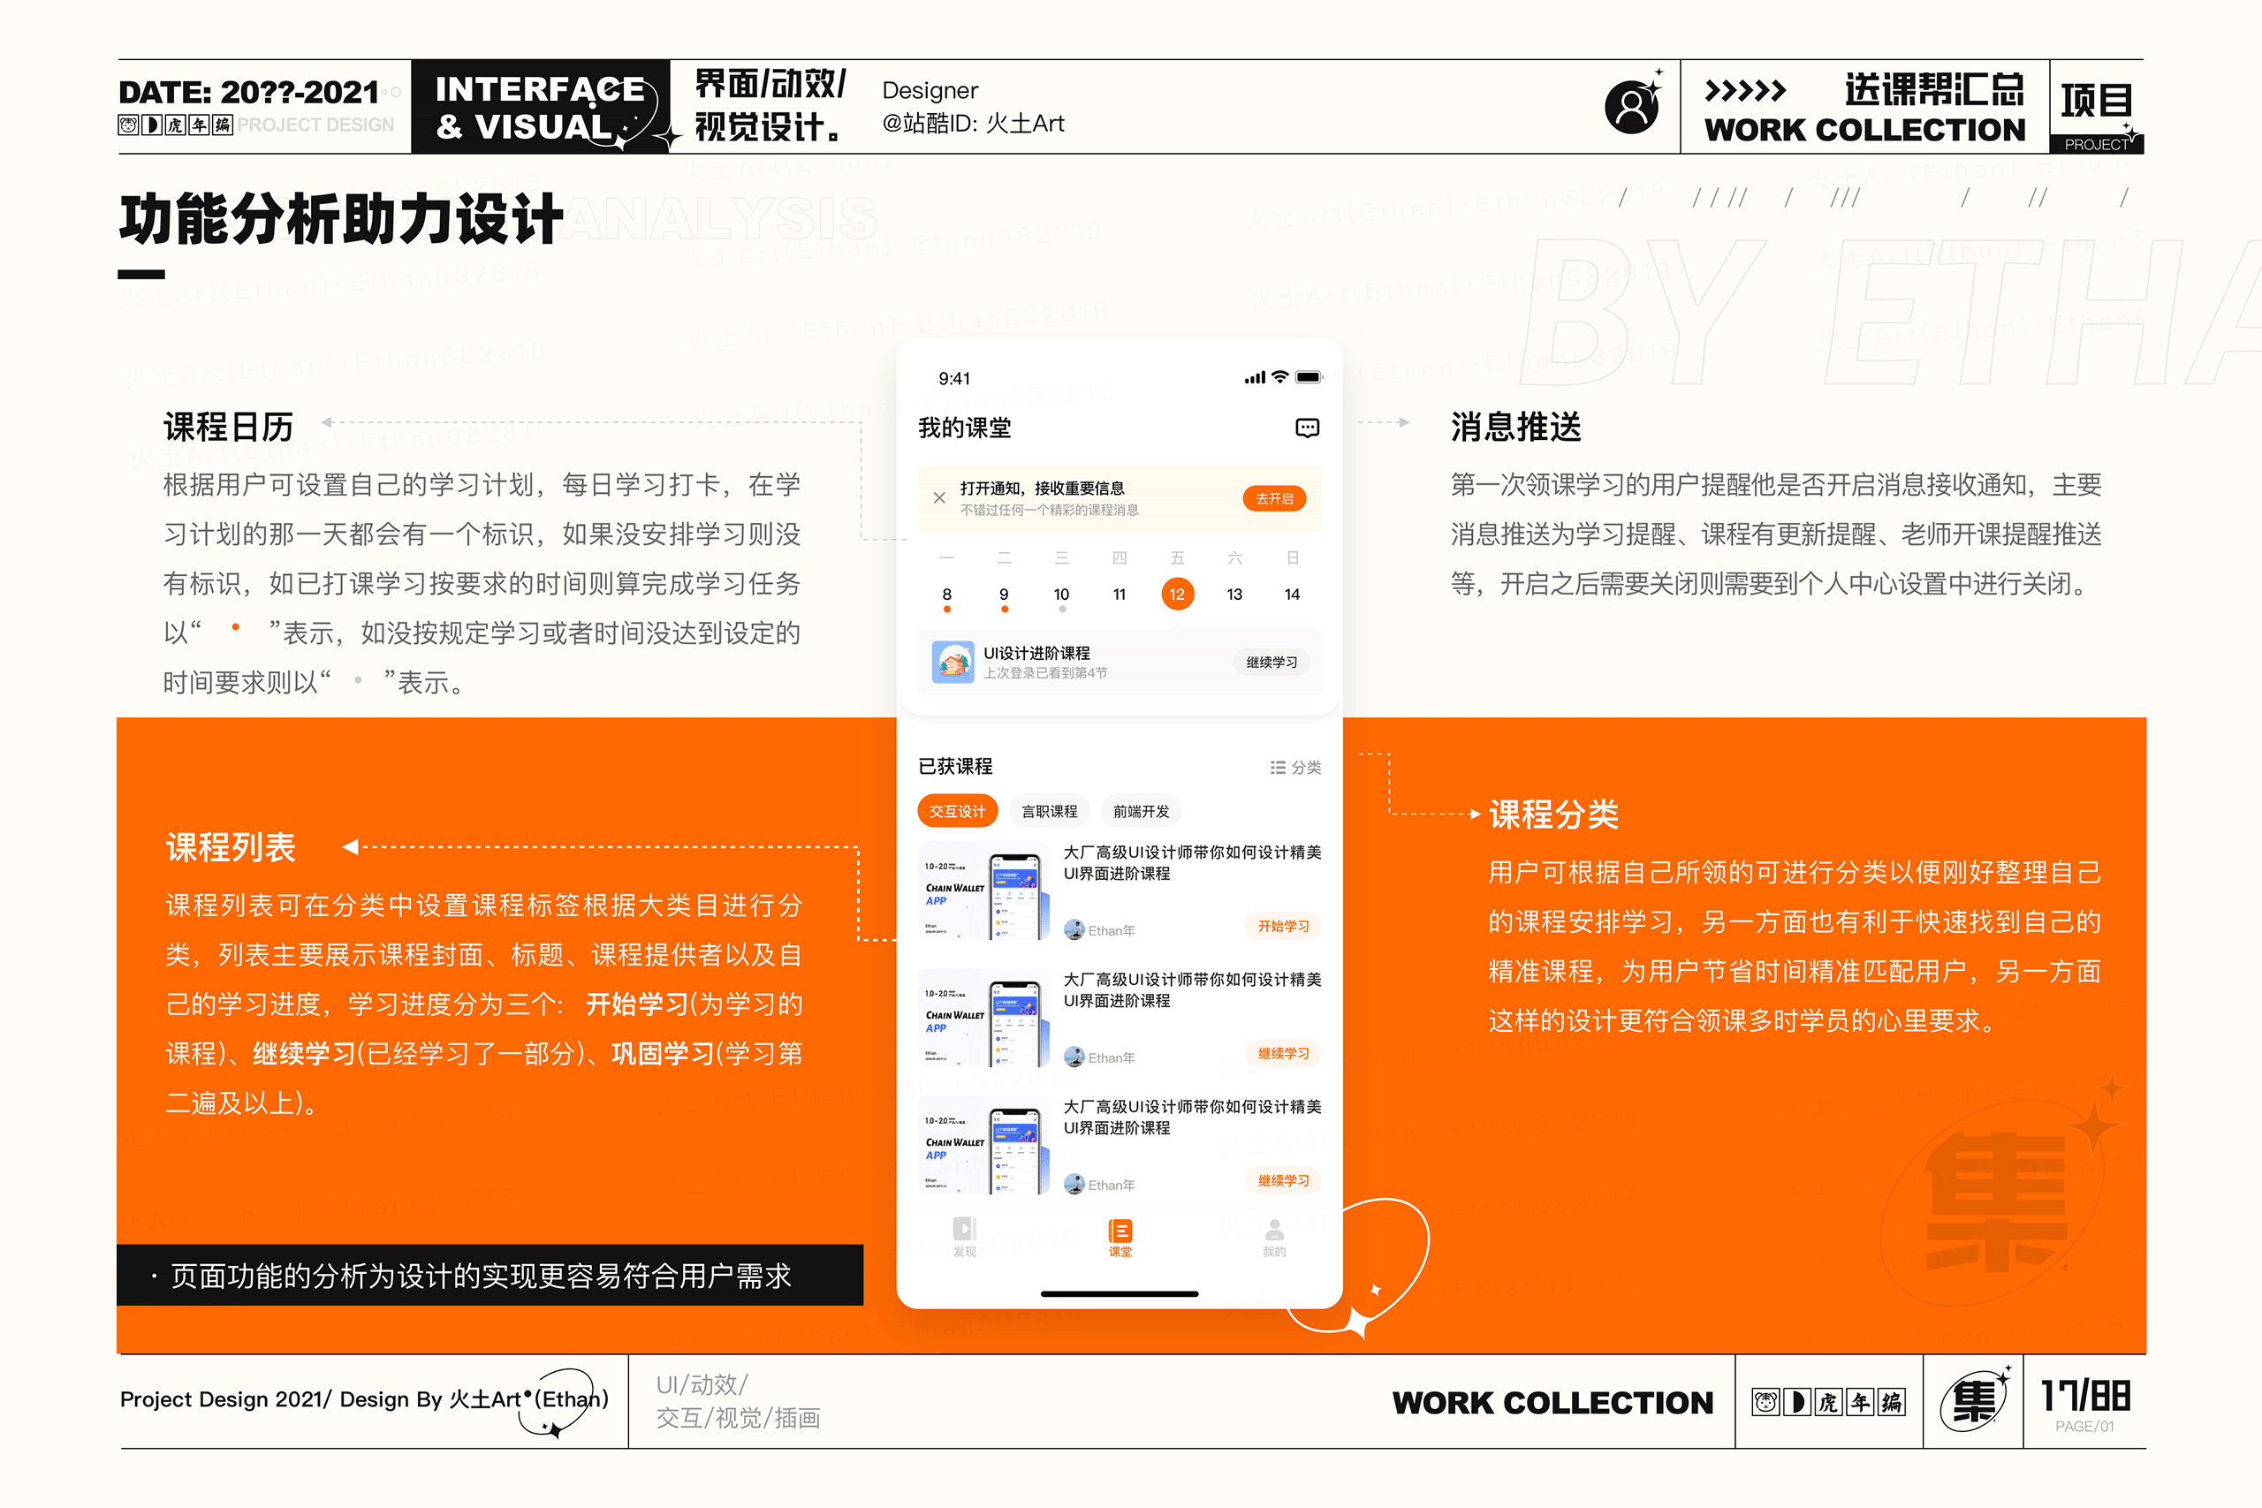Click the 课程分类 heading
Viewport: 2262px width, 1508px height.
coord(1553,815)
